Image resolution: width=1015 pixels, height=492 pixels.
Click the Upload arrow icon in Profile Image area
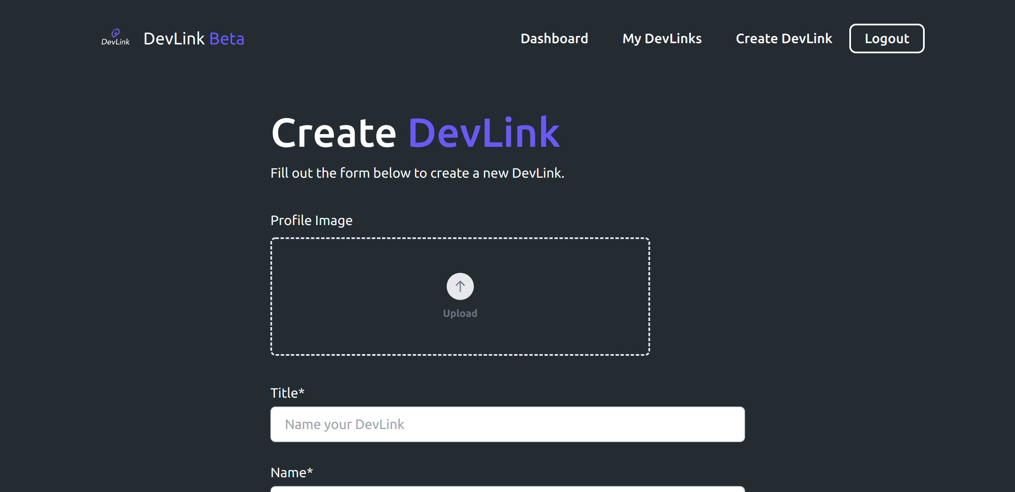460,286
